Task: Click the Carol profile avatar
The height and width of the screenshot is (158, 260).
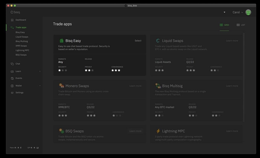Action: click(248, 12)
